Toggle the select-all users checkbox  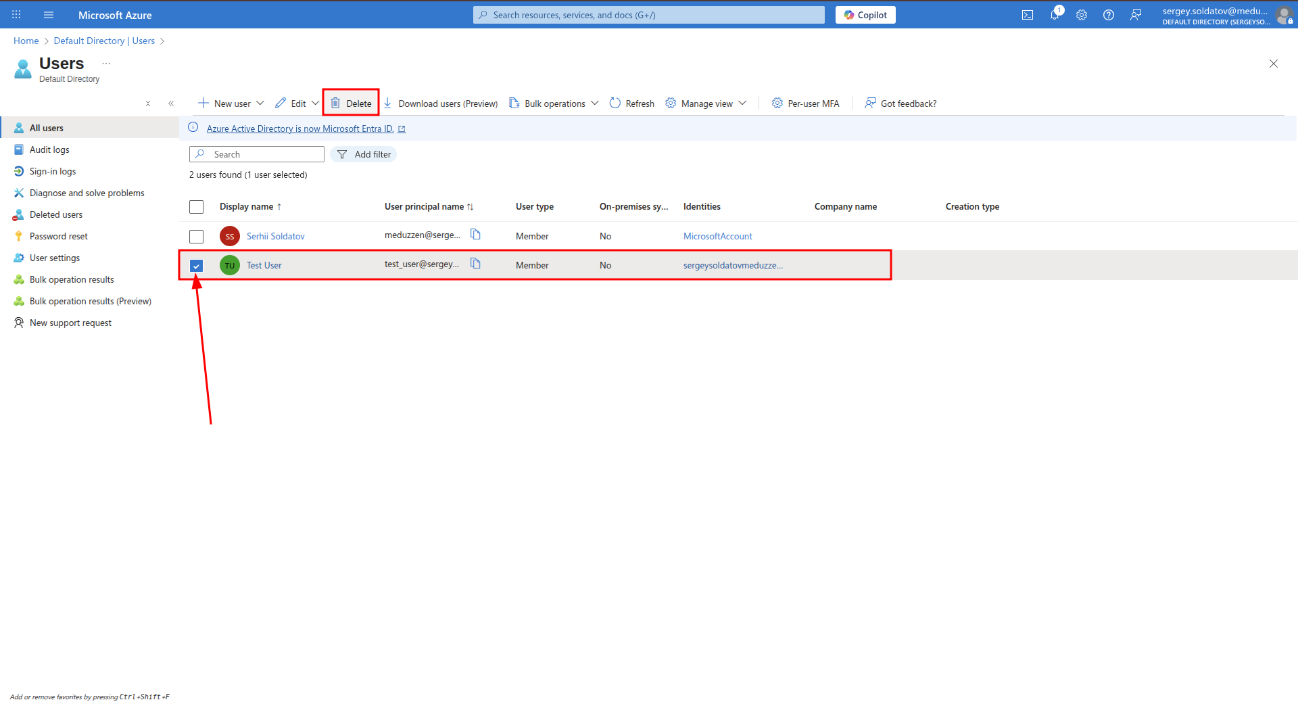[x=197, y=207]
